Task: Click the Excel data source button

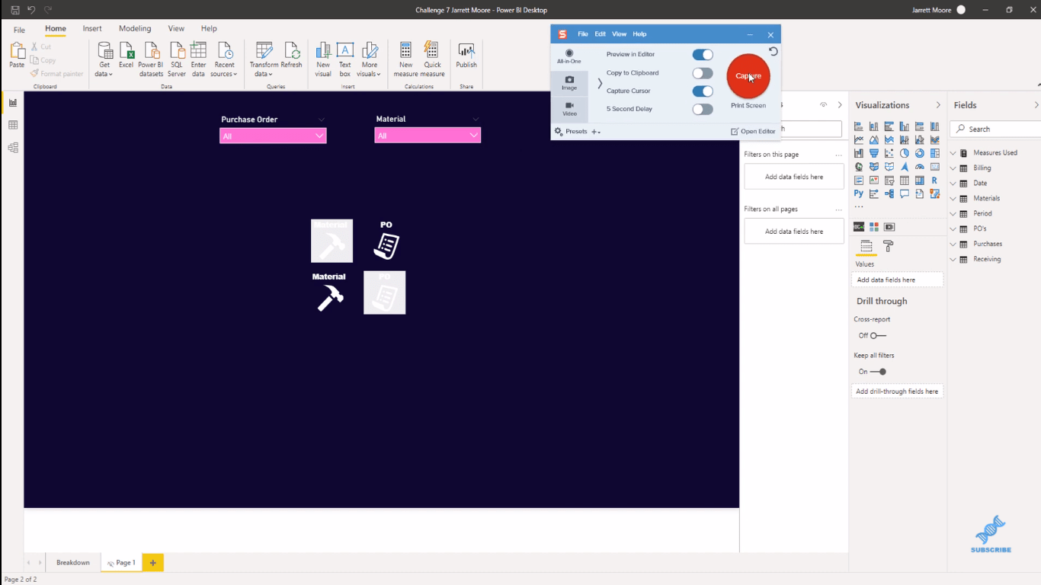Action: tap(127, 56)
